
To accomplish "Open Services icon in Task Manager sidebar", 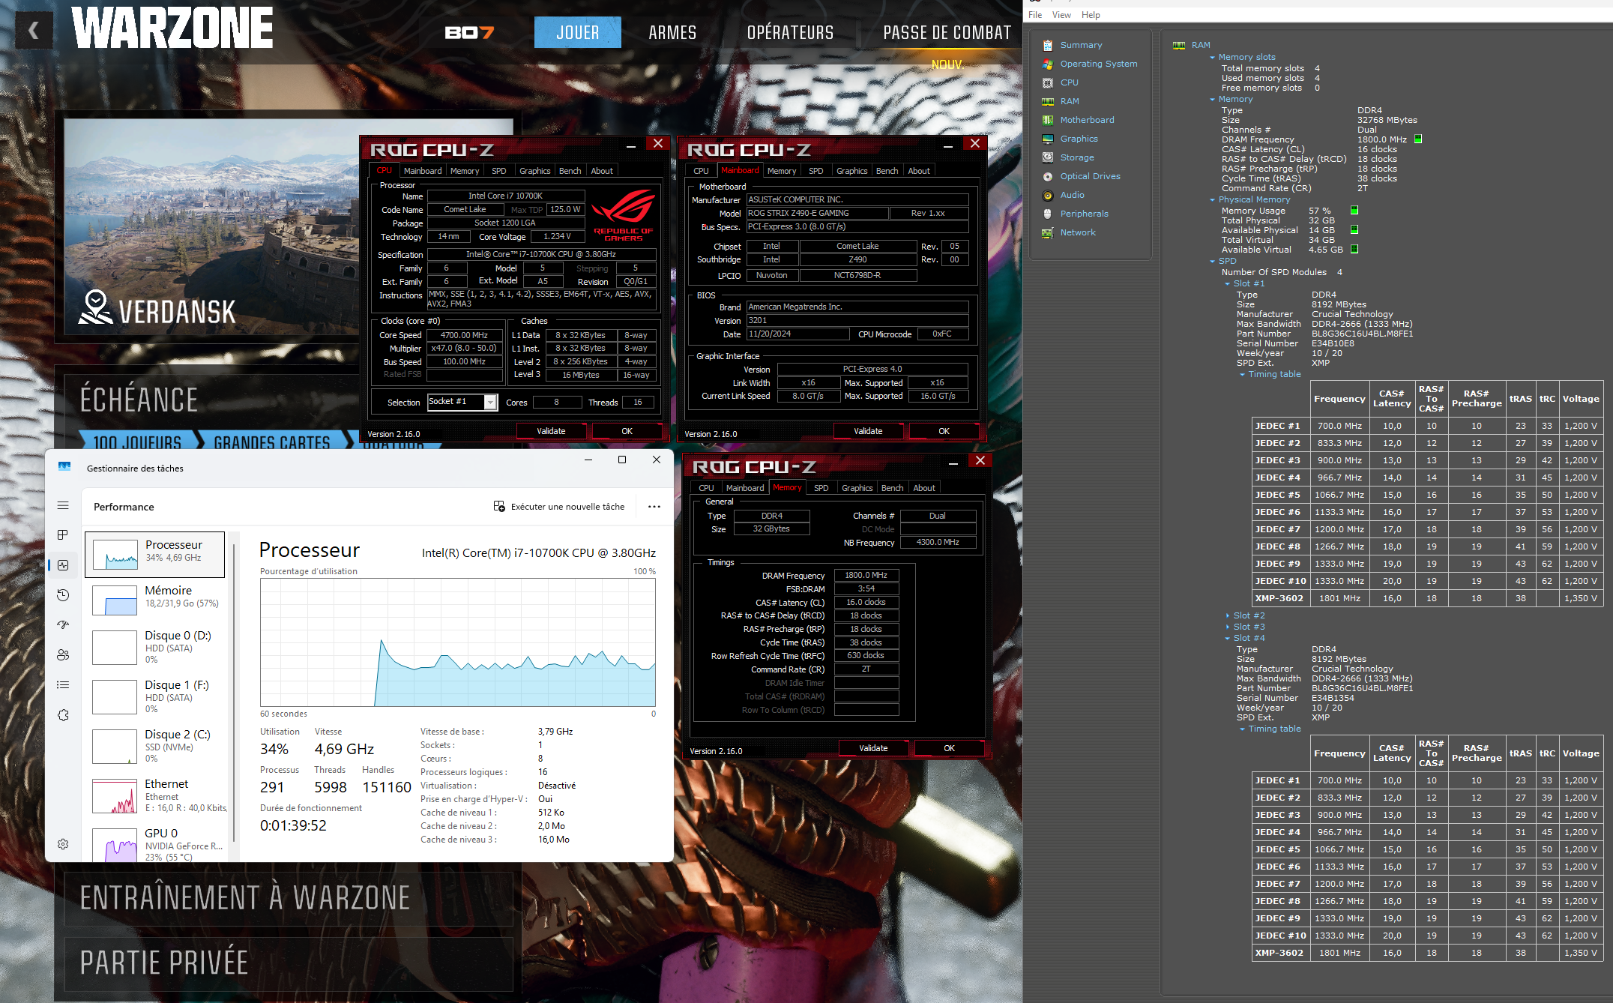I will 63,715.
